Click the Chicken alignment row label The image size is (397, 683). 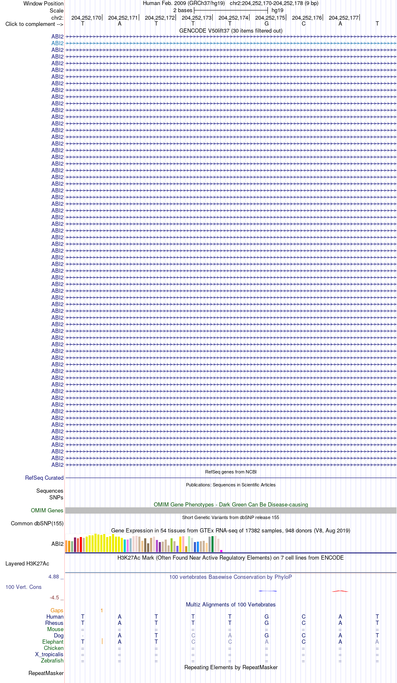click(54, 648)
